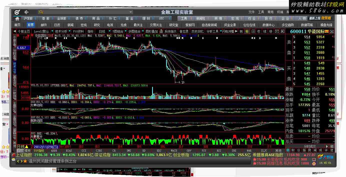Select the 技术分析 vertical side tab
The height and width of the screenshot is (177, 346).
coord(15,68)
